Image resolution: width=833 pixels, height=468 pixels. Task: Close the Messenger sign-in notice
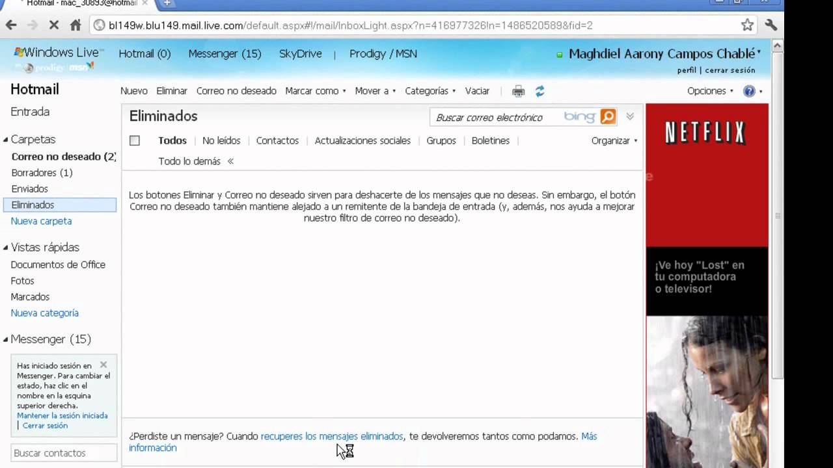103,365
